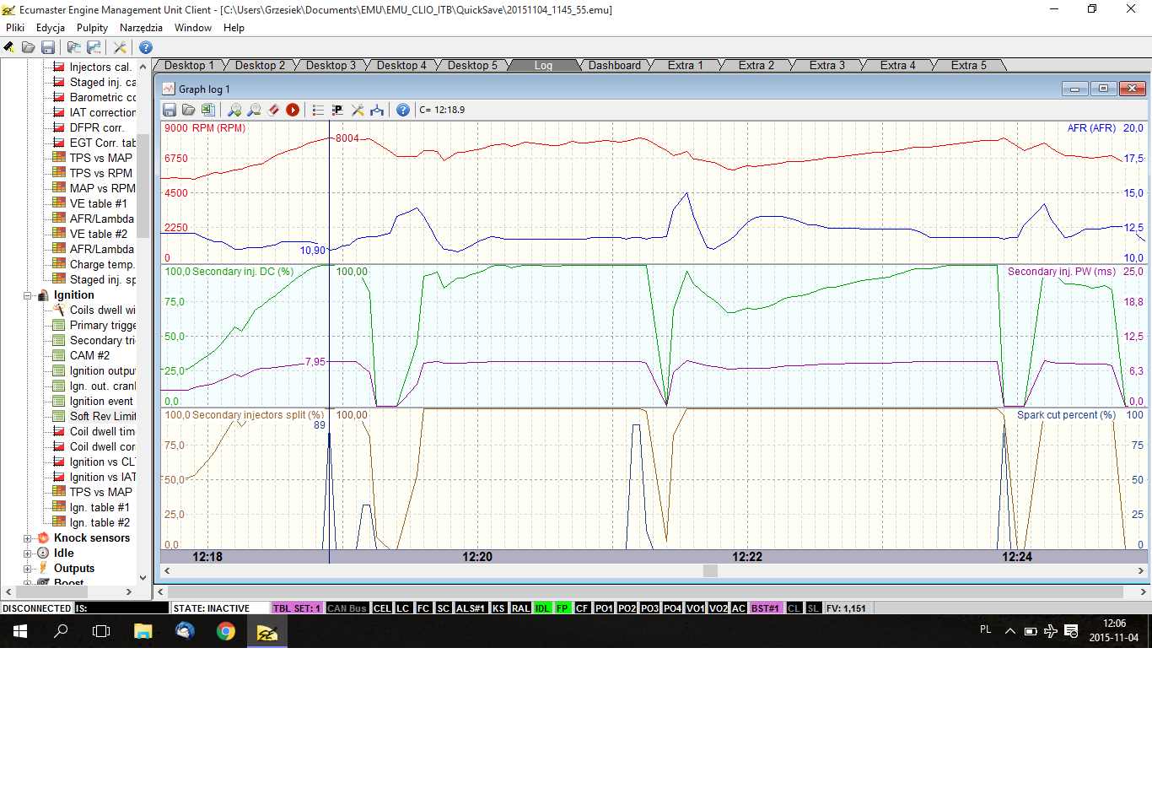
Task: Open Google Chrome from the taskbar
Action: 226,631
